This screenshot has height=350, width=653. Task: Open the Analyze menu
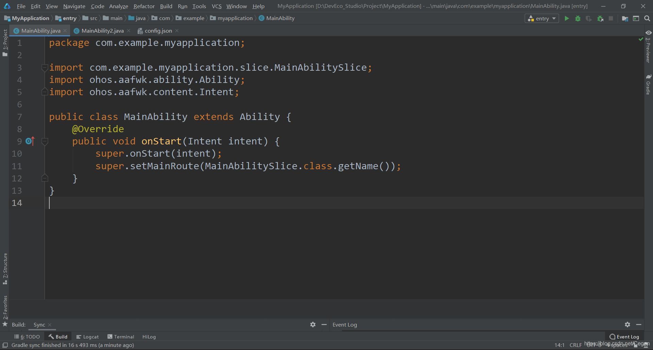tap(118, 6)
